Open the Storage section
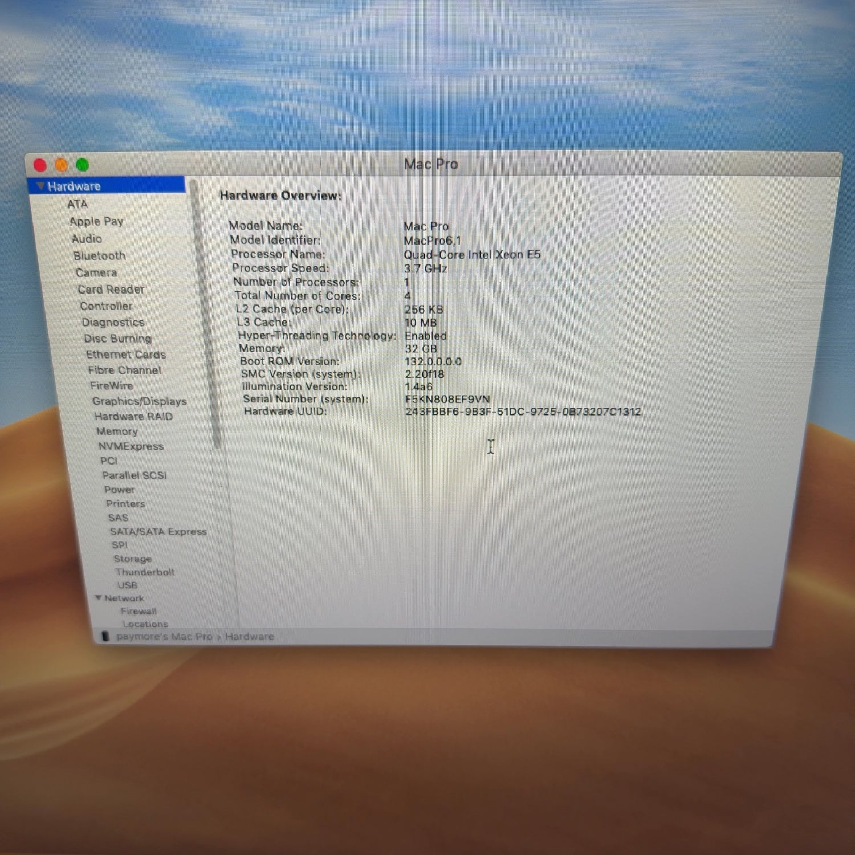This screenshot has height=855, width=855. pyautogui.click(x=133, y=559)
